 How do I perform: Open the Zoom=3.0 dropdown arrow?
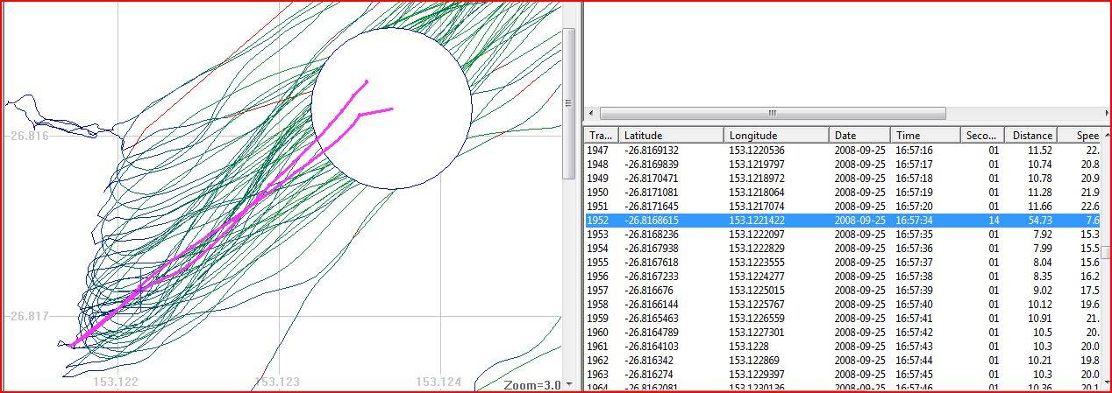tap(570, 384)
